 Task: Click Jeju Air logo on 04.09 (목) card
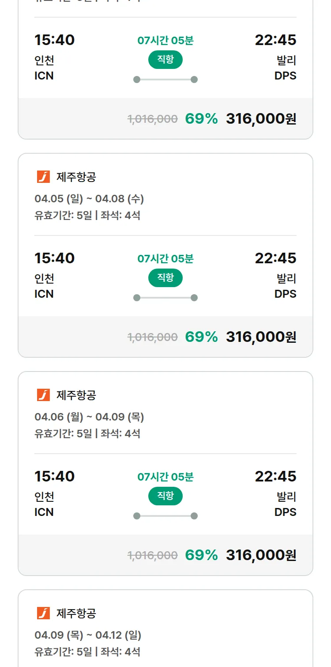pyautogui.click(x=43, y=613)
